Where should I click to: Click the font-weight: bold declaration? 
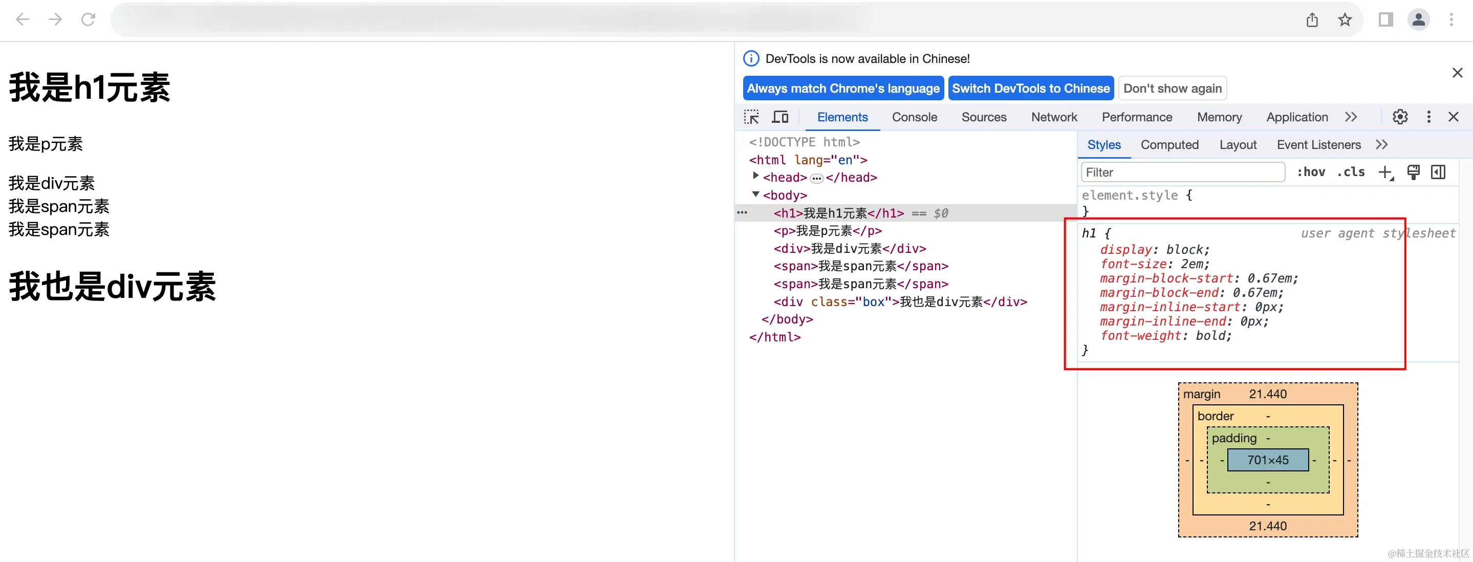1165,336
